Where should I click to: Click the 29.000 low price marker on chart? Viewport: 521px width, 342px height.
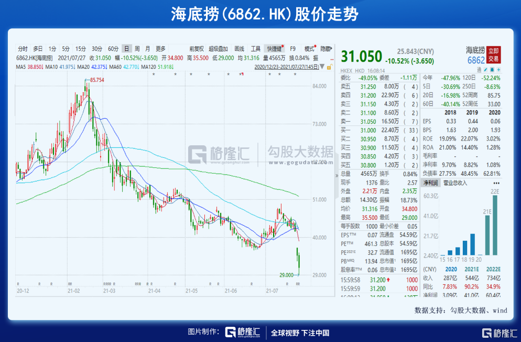pyautogui.click(x=286, y=275)
